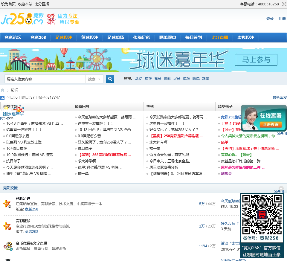Image resolution: width=287 pixels, height=261 pixels.
Task: Open the 竞彩足球 forum star icon
Action: pyautogui.click(x=7, y=204)
